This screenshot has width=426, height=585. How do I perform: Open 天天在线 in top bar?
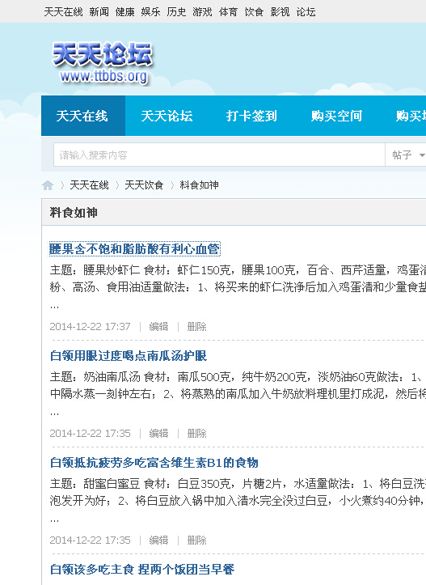[63, 12]
